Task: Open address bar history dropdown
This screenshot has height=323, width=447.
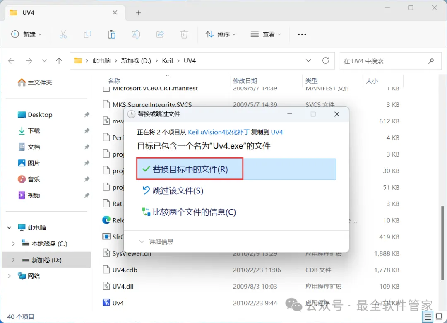Action: [308, 60]
